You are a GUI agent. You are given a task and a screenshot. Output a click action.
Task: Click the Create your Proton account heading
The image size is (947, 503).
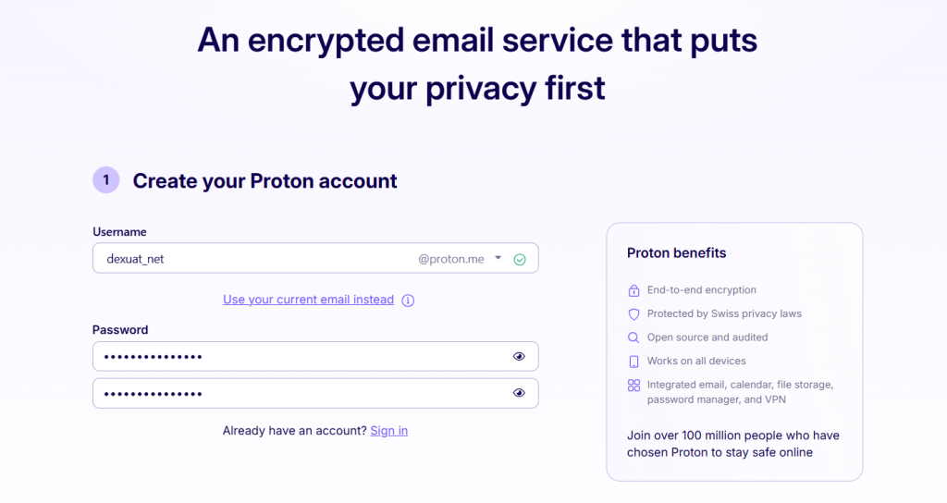point(264,181)
